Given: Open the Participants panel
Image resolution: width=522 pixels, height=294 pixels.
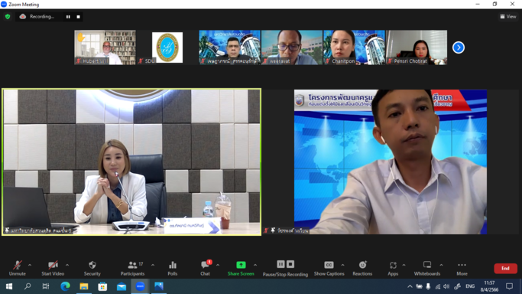Looking at the screenshot, I should point(132,268).
